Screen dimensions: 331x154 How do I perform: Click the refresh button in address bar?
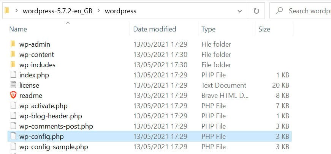[256, 11]
